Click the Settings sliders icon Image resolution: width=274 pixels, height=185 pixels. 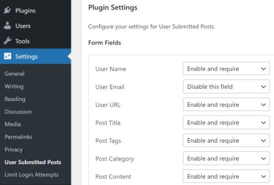pyautogui.click(x=7, y=56)
